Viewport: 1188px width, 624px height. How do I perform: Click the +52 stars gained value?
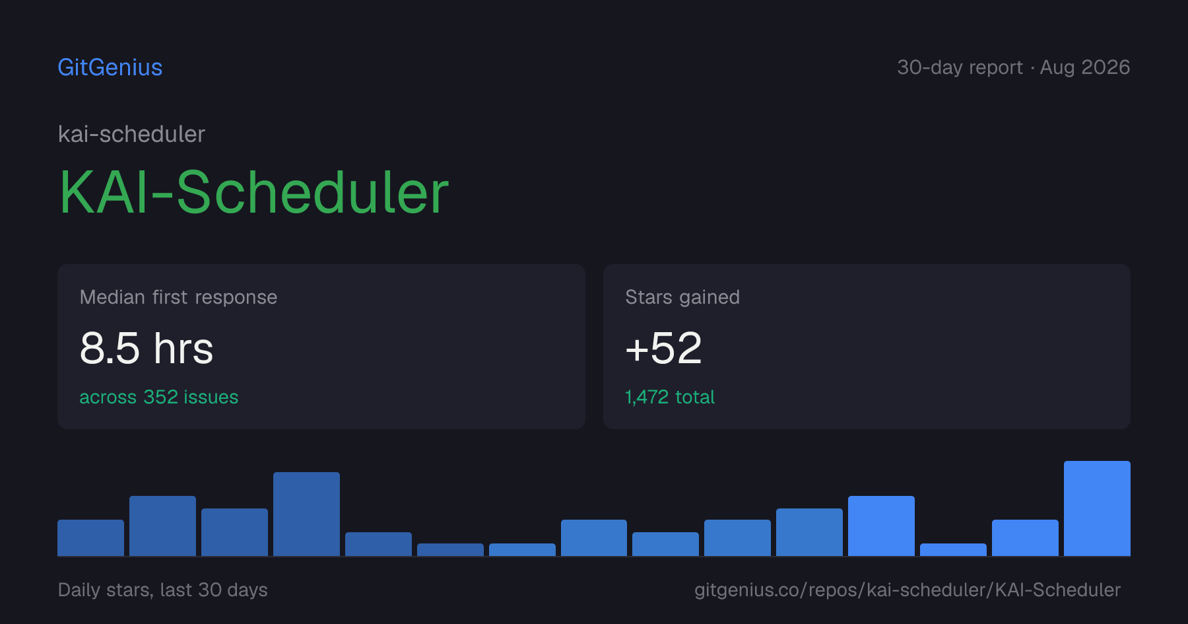click(x=663, y=348)
